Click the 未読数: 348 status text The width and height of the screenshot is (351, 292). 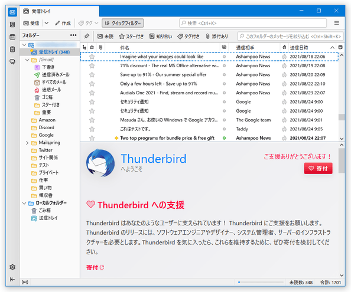[x=301, y=283]
